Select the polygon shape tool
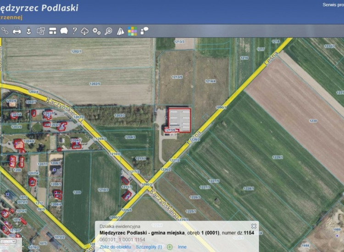The width and height of the screenshot is (344, 252). [x=64, y=31]
